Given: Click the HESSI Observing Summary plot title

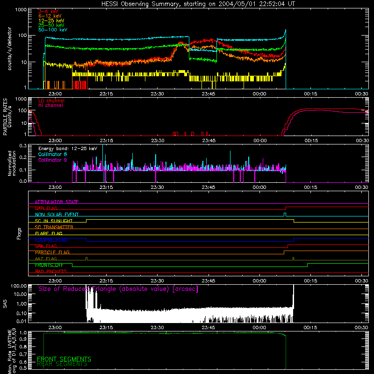Looking at the screenshot, I should coord(198,4).
